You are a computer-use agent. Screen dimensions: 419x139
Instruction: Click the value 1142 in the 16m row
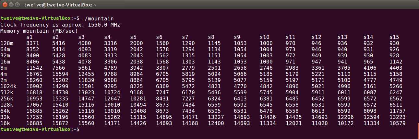396,62
